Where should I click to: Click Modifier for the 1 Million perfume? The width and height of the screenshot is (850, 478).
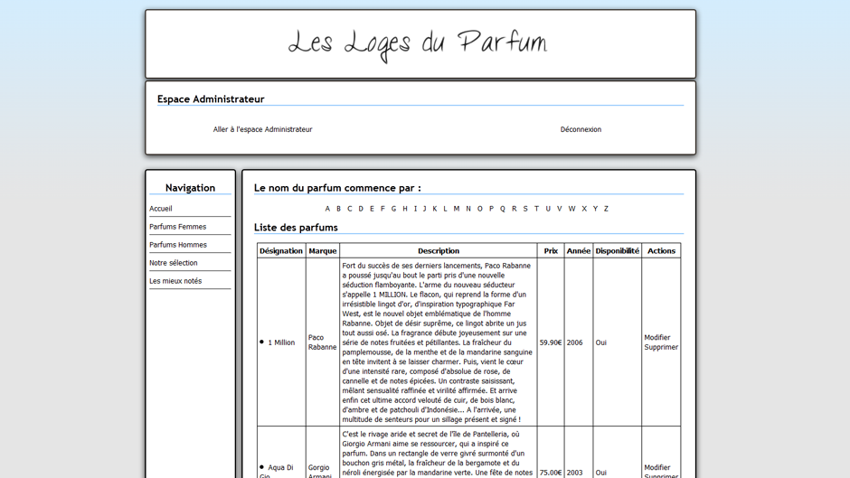click(657, 338)
